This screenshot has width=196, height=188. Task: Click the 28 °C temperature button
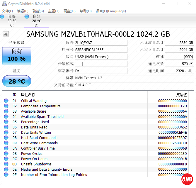pos(16,81)
